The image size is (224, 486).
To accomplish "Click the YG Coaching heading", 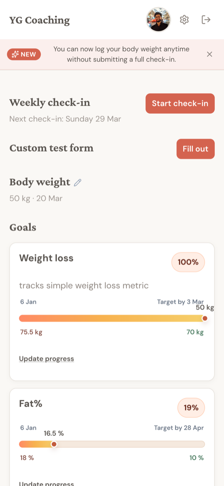I will click(40, 20).
